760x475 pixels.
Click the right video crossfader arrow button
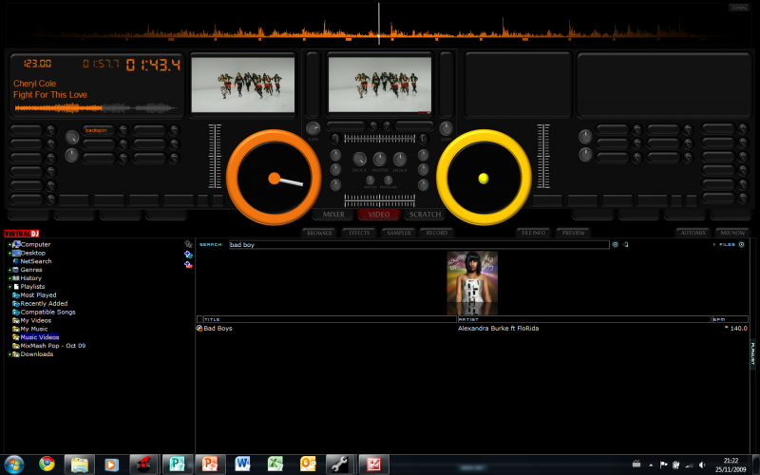(x=424, y=139)
